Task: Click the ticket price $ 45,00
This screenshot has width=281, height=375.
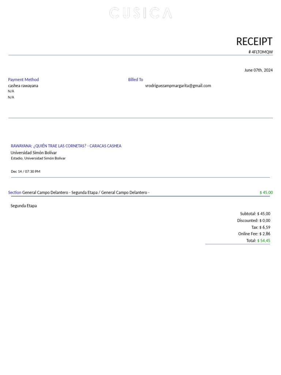Action: (x=266, y=193)
